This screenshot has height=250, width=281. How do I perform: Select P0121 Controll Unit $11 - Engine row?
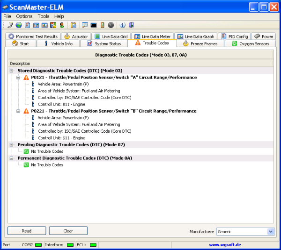pos(61,104)
